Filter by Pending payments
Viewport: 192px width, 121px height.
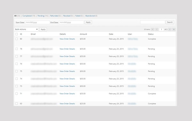[x=41, y=16]
